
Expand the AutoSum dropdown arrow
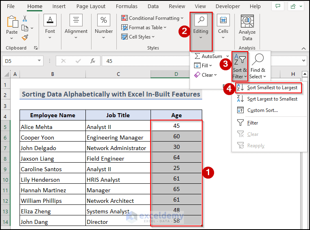[x=227, y=56]
